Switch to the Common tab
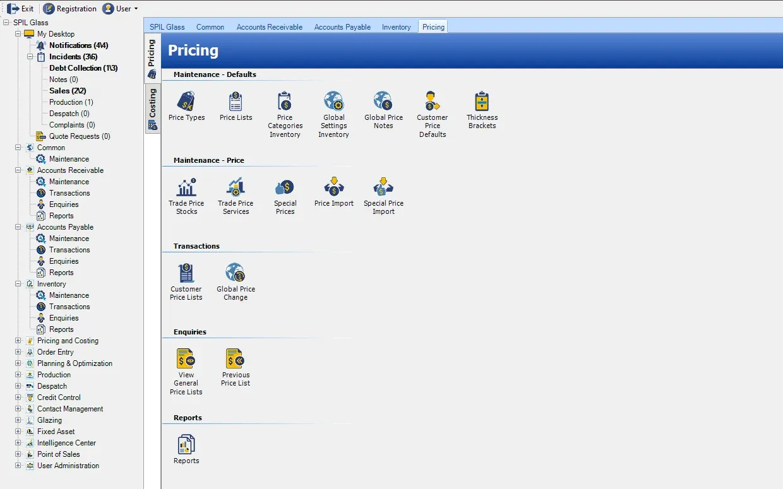 (x=210, y=27)
